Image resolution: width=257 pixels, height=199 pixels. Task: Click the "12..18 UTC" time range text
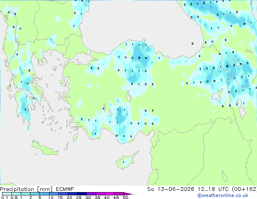(x=213, y=189)
